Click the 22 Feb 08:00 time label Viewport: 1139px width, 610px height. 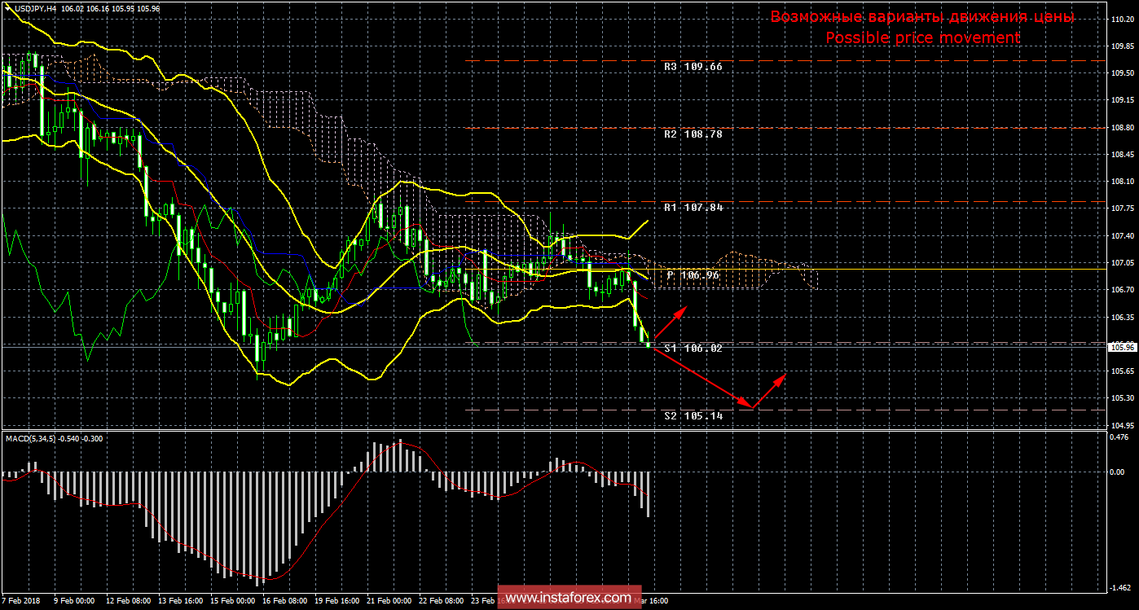click(441, 601)
